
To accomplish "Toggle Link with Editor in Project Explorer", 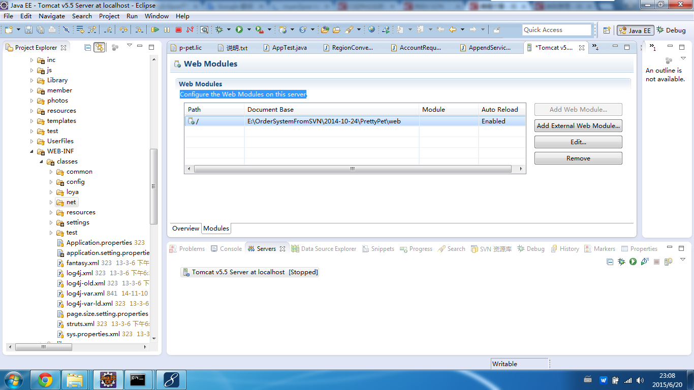I will tap(100, 47).
